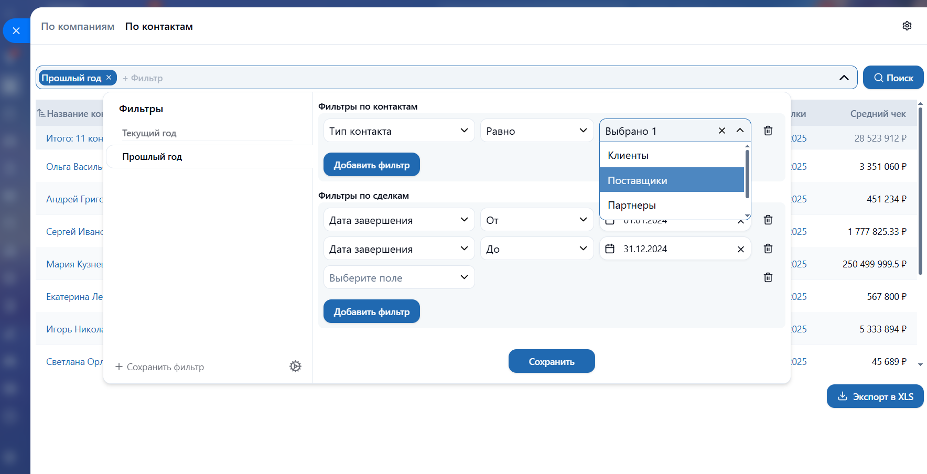Remove the Прошлый год filter chip
This screenshot has height=474, width=927.
(x=109, y=78)
